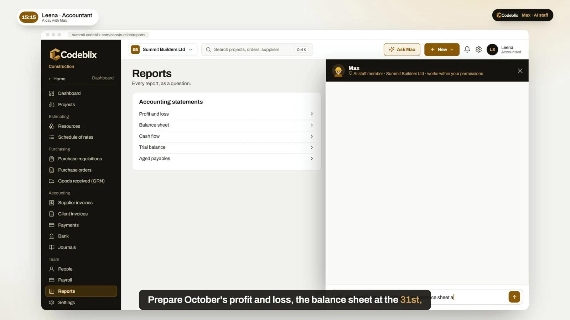
Task: Click the Codeblix Max AI staff badge
Action: point(523,15)
